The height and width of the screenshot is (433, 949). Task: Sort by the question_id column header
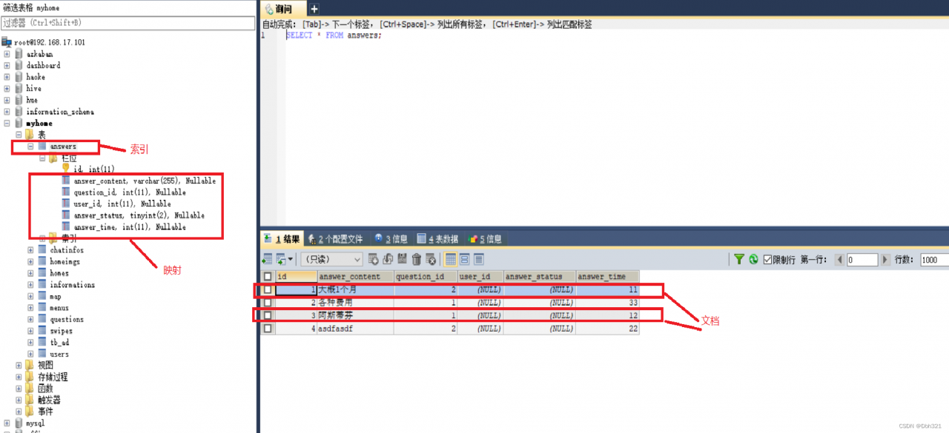pyautogui.click(x=425, y=276)
